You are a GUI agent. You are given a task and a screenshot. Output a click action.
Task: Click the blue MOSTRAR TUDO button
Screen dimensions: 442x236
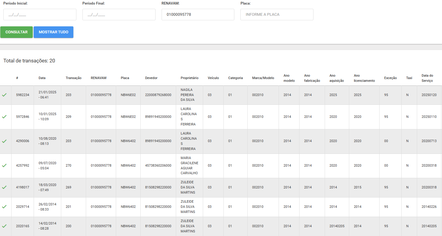[x=53, y=32]
